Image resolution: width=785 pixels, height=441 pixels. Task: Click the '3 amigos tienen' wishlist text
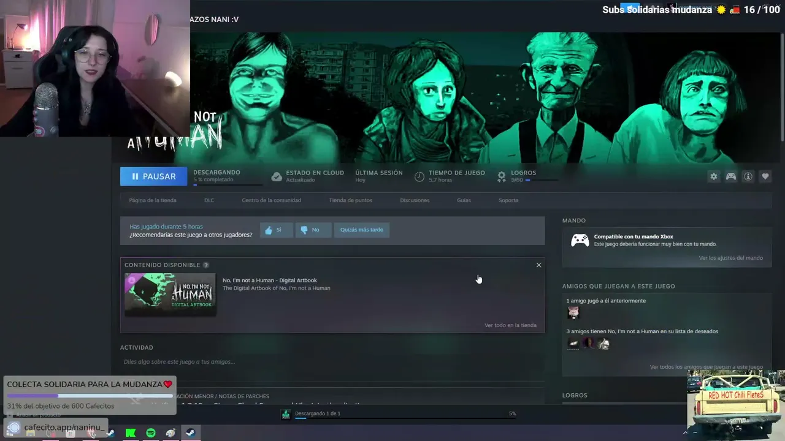[642, 331]
